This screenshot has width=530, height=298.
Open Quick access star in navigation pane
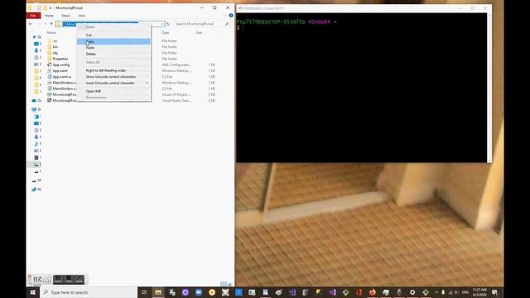pyautogui.click(x=35, y=36)
